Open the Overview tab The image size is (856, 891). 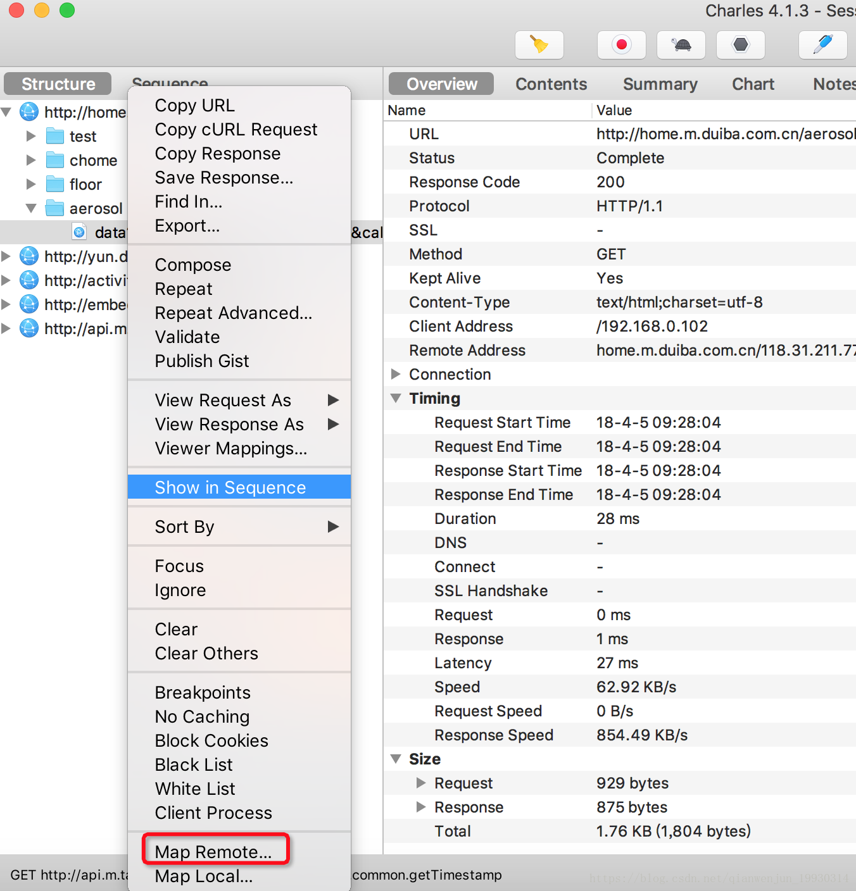(441, 84)
